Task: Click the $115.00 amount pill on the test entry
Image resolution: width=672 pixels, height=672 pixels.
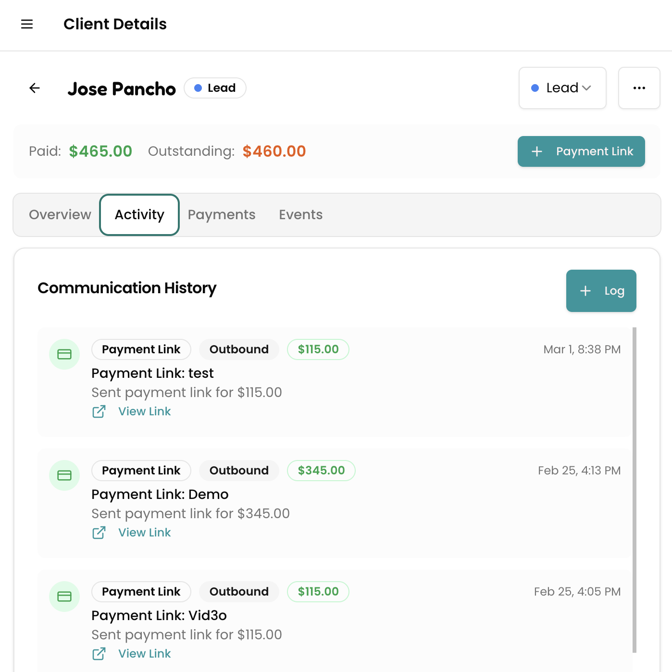Action: (x=318, y=349)
